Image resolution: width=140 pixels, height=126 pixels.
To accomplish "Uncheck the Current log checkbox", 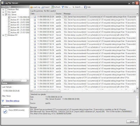I will (x=9, y=17).
